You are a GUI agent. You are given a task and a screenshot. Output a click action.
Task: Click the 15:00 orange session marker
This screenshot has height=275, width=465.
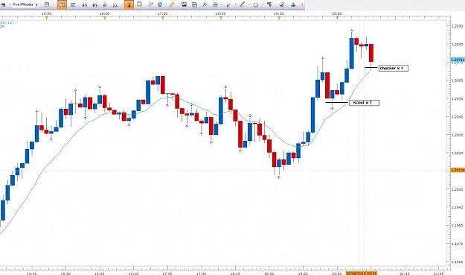pyautogui.click(x=47, y=19)
